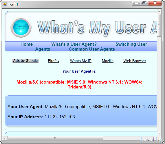Click the horizontal scrollbar thumb
The width and height of the screenshot is (165, 144).
(x=55, y=138)
